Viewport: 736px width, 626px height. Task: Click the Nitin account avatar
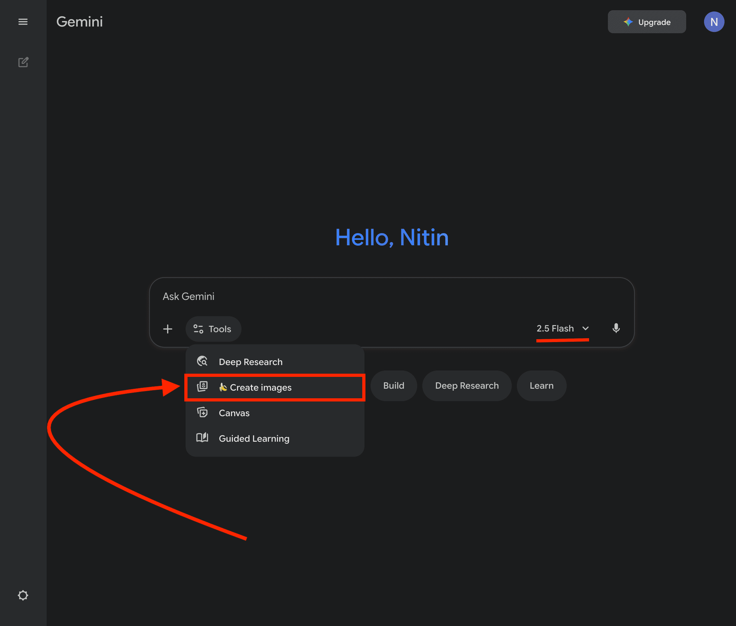(714, 22)
